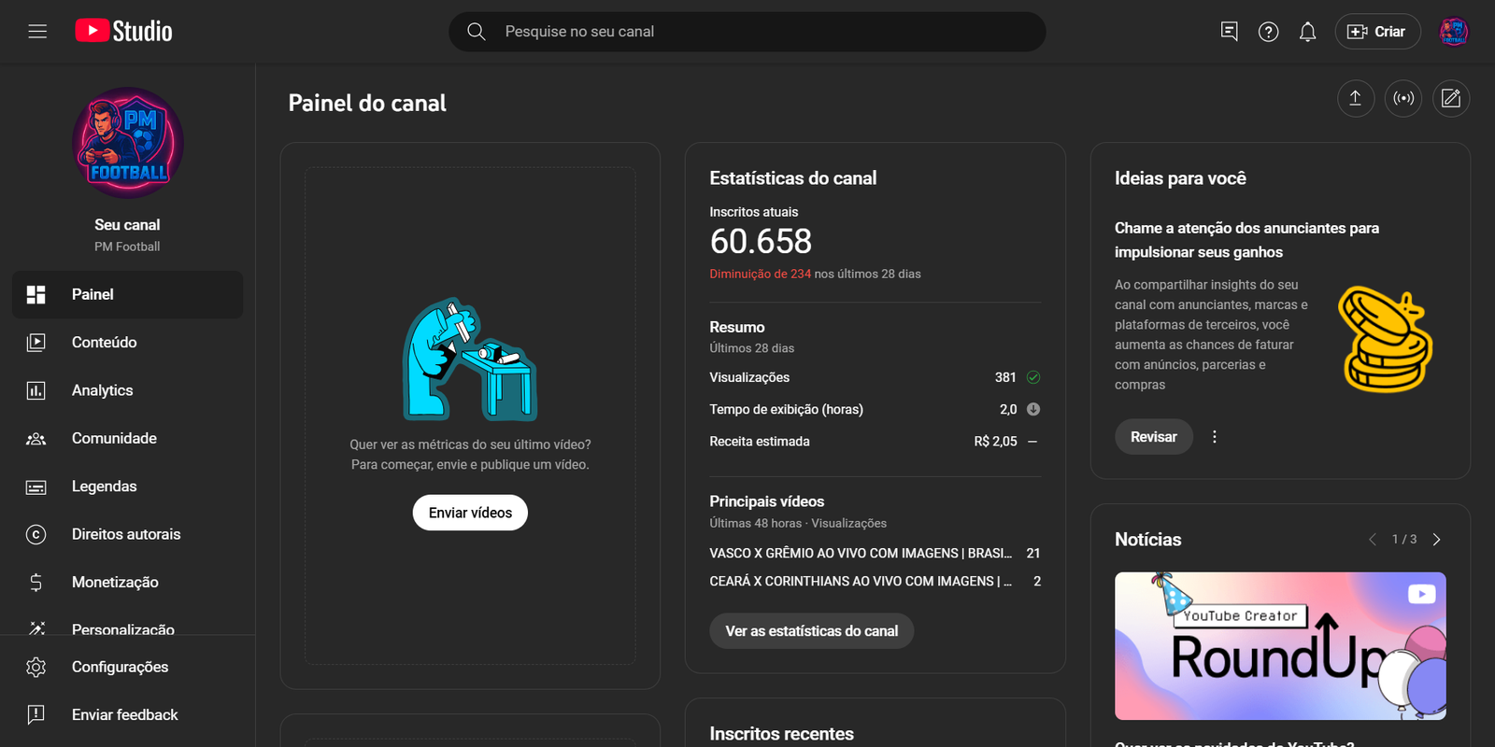The height and width of the screenshot is (747, 1495).
Task: Open CEARÁ X CORINTHIANS AO VIVO video
Action: 861,582
